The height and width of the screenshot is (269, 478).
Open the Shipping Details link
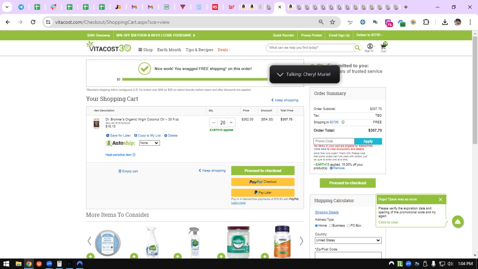coord(327,212)
